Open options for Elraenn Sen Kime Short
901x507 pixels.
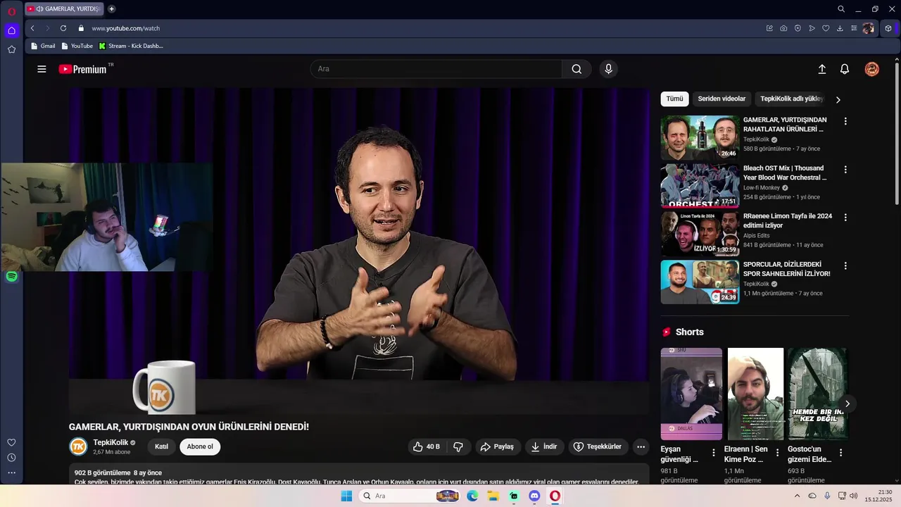coord(777,452)
